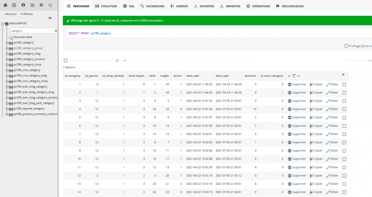Click the link chain icon in sidebar
Image resolution: width=372 pixels, height=197 pixels.
coord(50,18)
